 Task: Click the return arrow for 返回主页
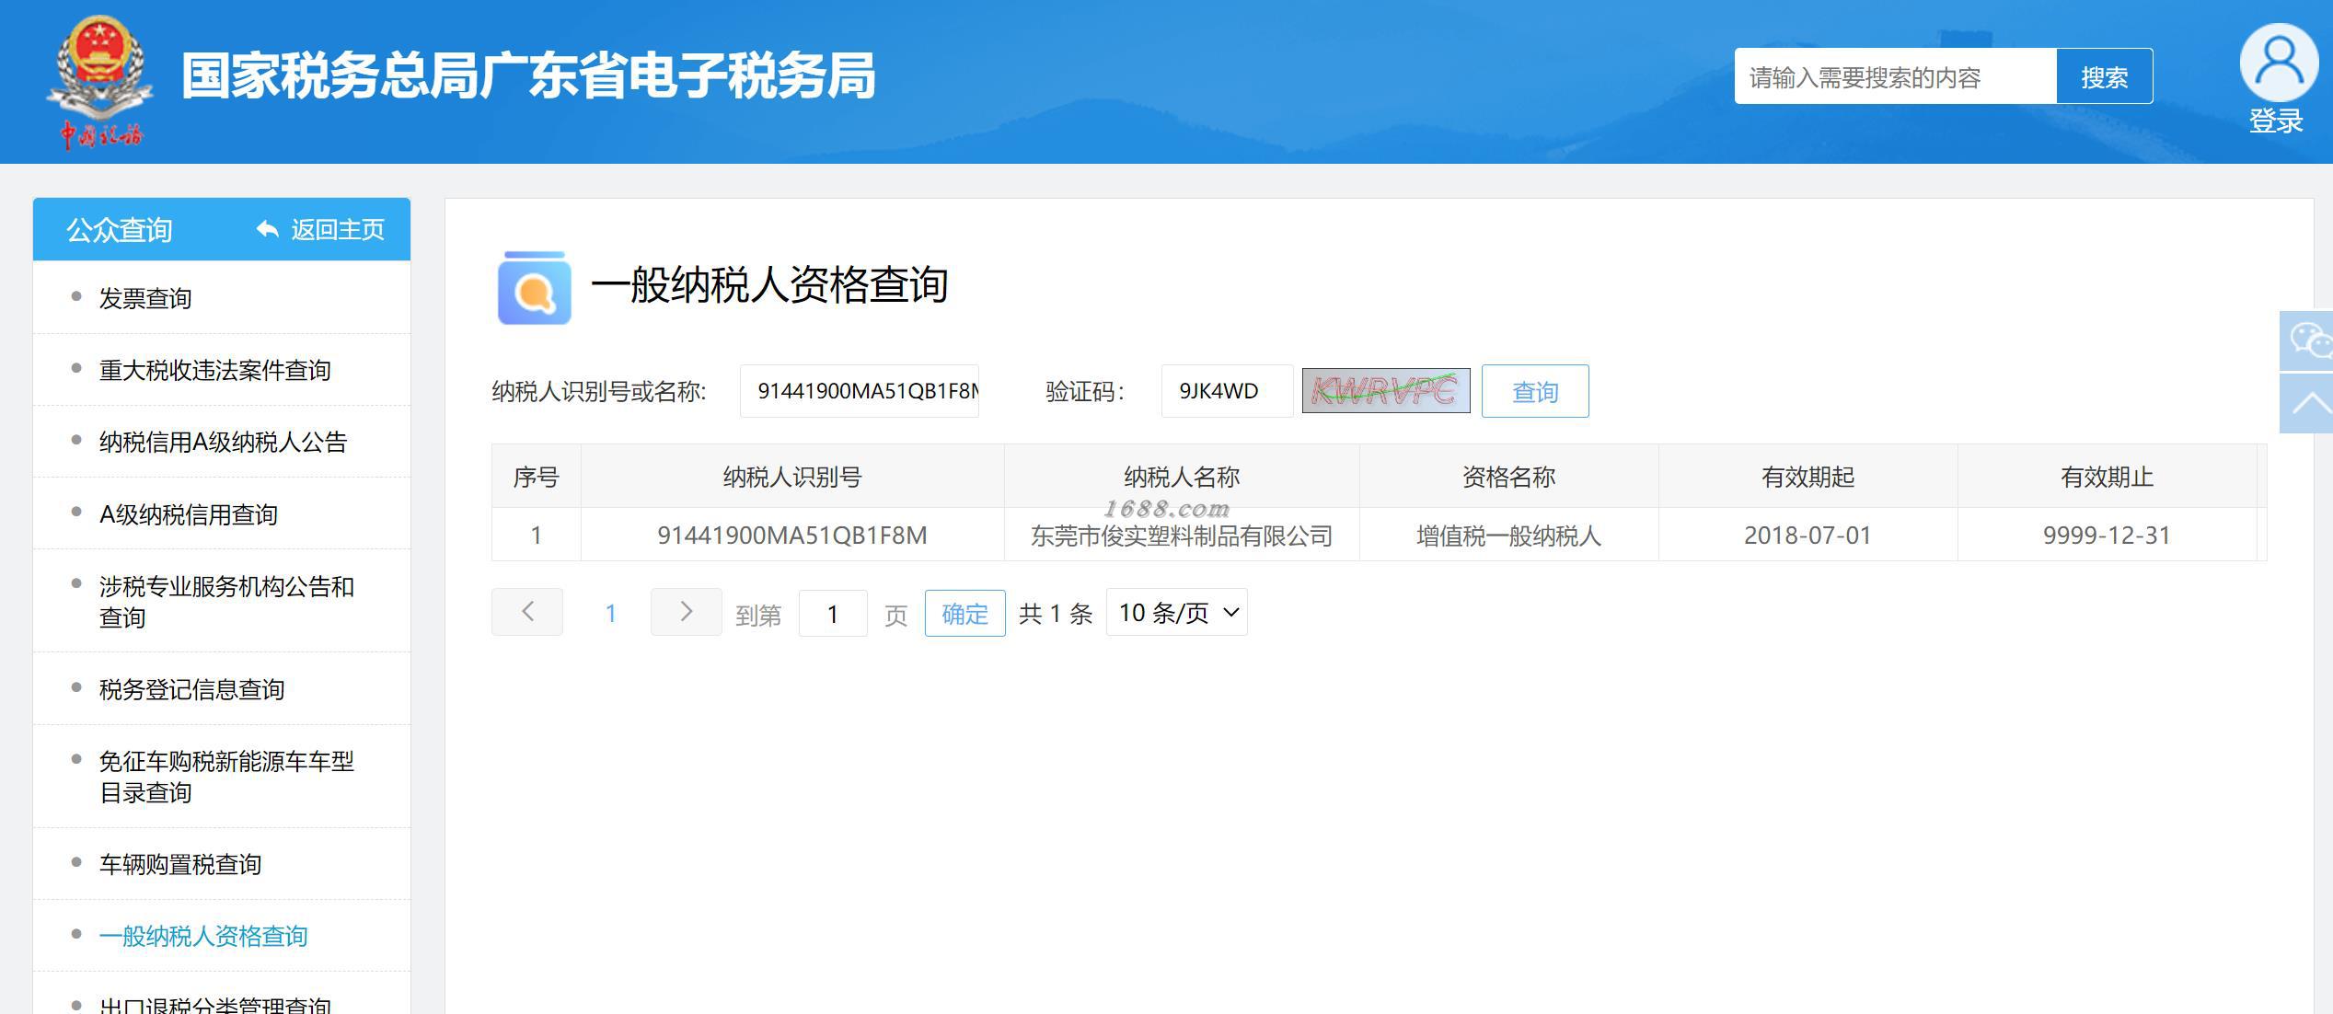(x=267, y=229)
